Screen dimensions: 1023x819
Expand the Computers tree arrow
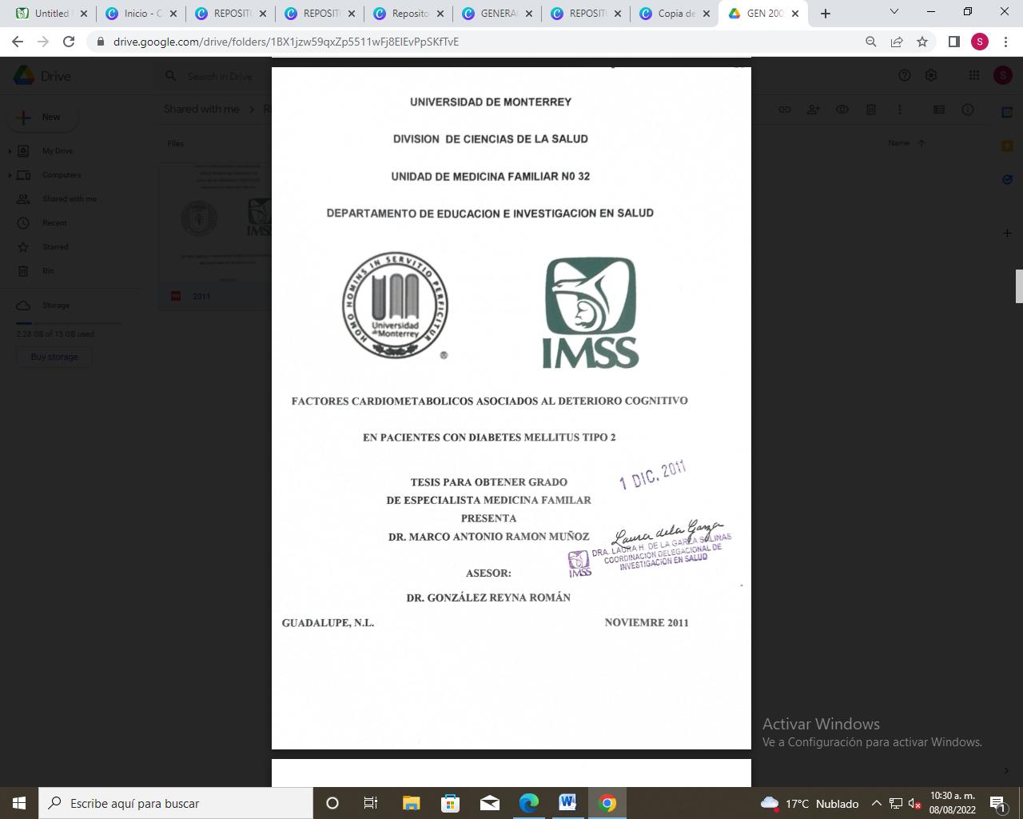pyautogui.click(x=10, y=175)
